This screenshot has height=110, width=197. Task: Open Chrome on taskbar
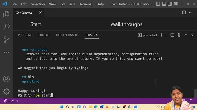(130, 107)
